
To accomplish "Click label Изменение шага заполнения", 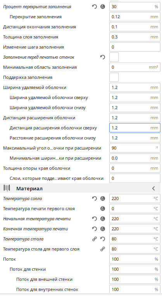I will click(33, 47).
